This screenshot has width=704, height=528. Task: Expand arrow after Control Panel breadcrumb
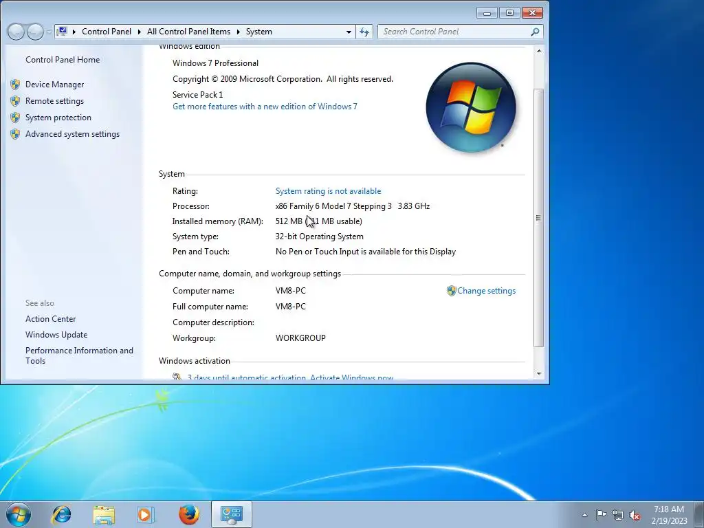tap(139, 32)
